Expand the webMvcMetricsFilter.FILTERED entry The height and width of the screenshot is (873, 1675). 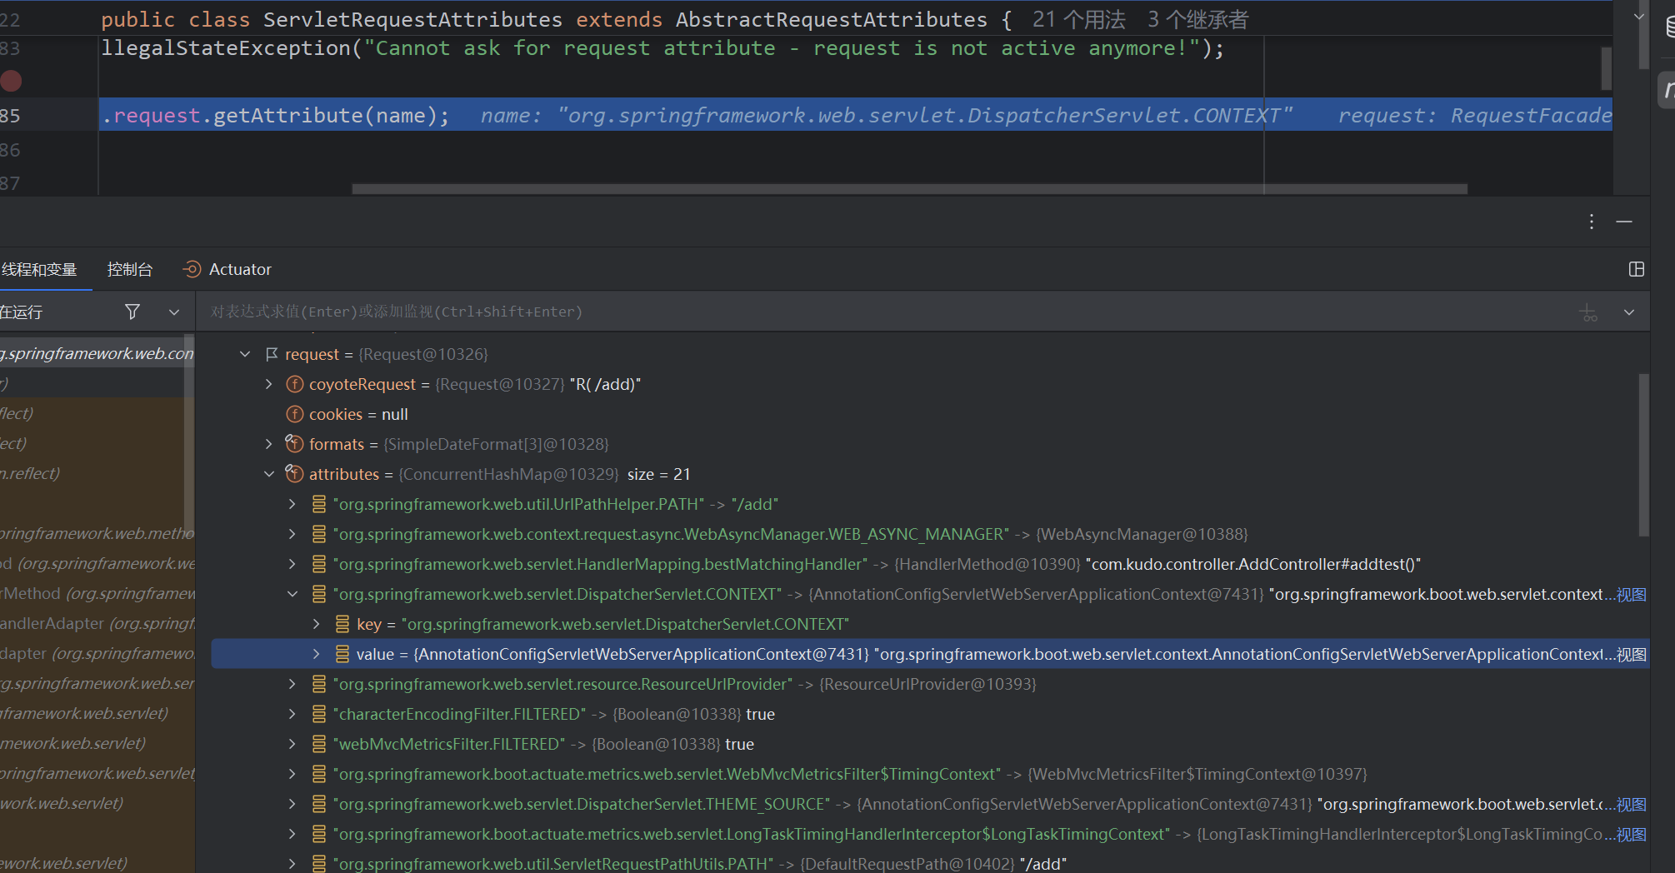[x=292, y=744]
